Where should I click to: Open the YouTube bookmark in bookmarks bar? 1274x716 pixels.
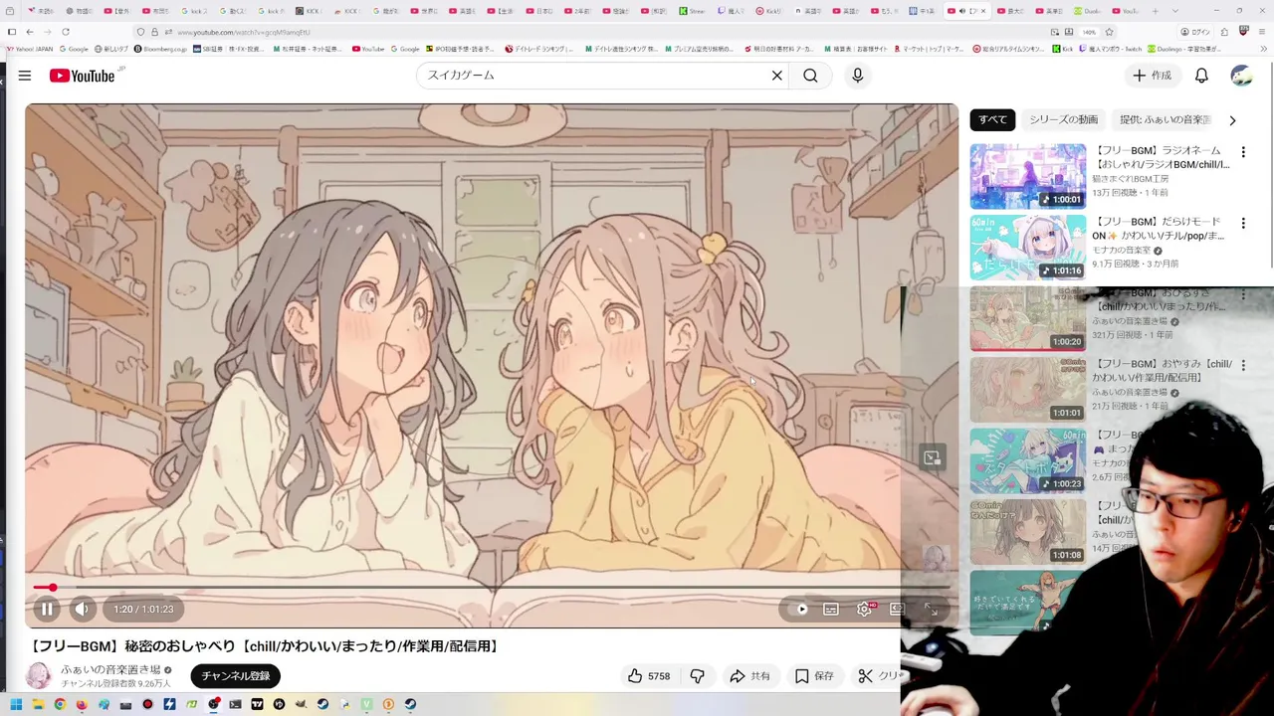pos(368,49)
